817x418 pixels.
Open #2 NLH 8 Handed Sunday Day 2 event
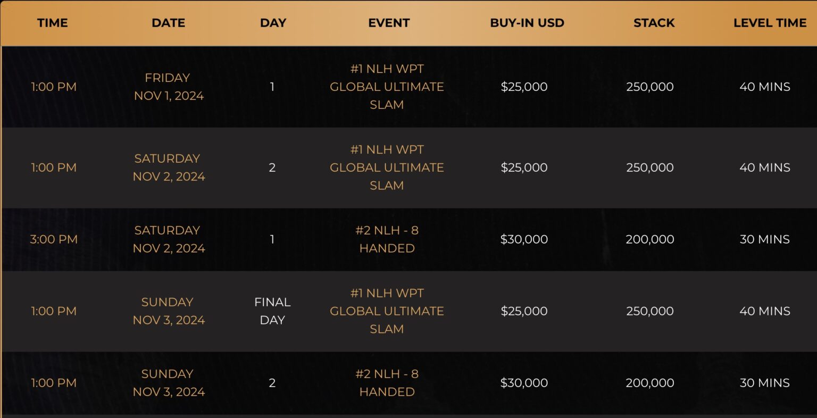(x=387, y=383)
